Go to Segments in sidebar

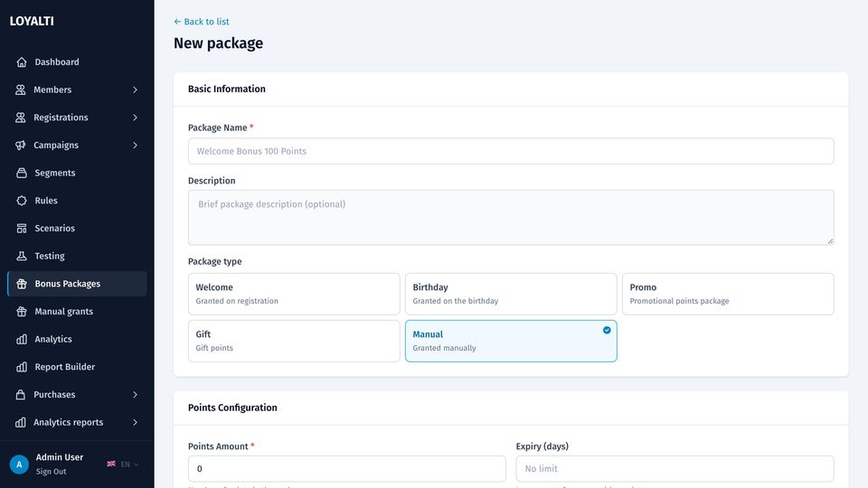[x=77, y=173]
